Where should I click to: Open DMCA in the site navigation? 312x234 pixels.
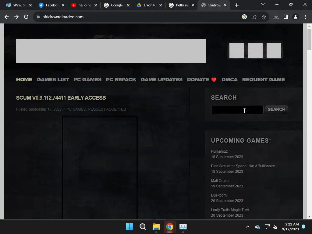230,80
